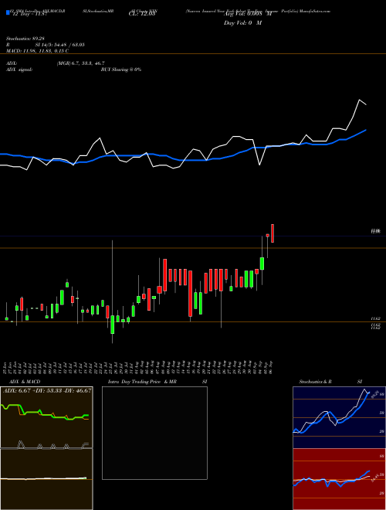Click the '(MGR) 6.7, 53.3, 46.7' ADX values

click(x=81, y=63)
